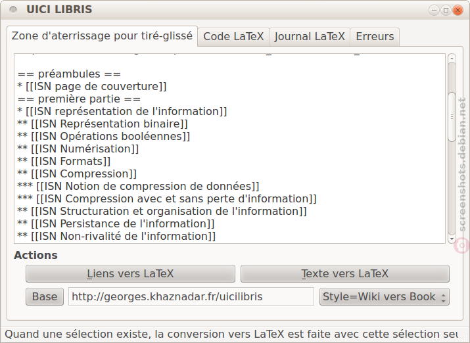Maximize the UICI LIBRIS window
This screenshot has width=470, height=343.
[446, 11]
